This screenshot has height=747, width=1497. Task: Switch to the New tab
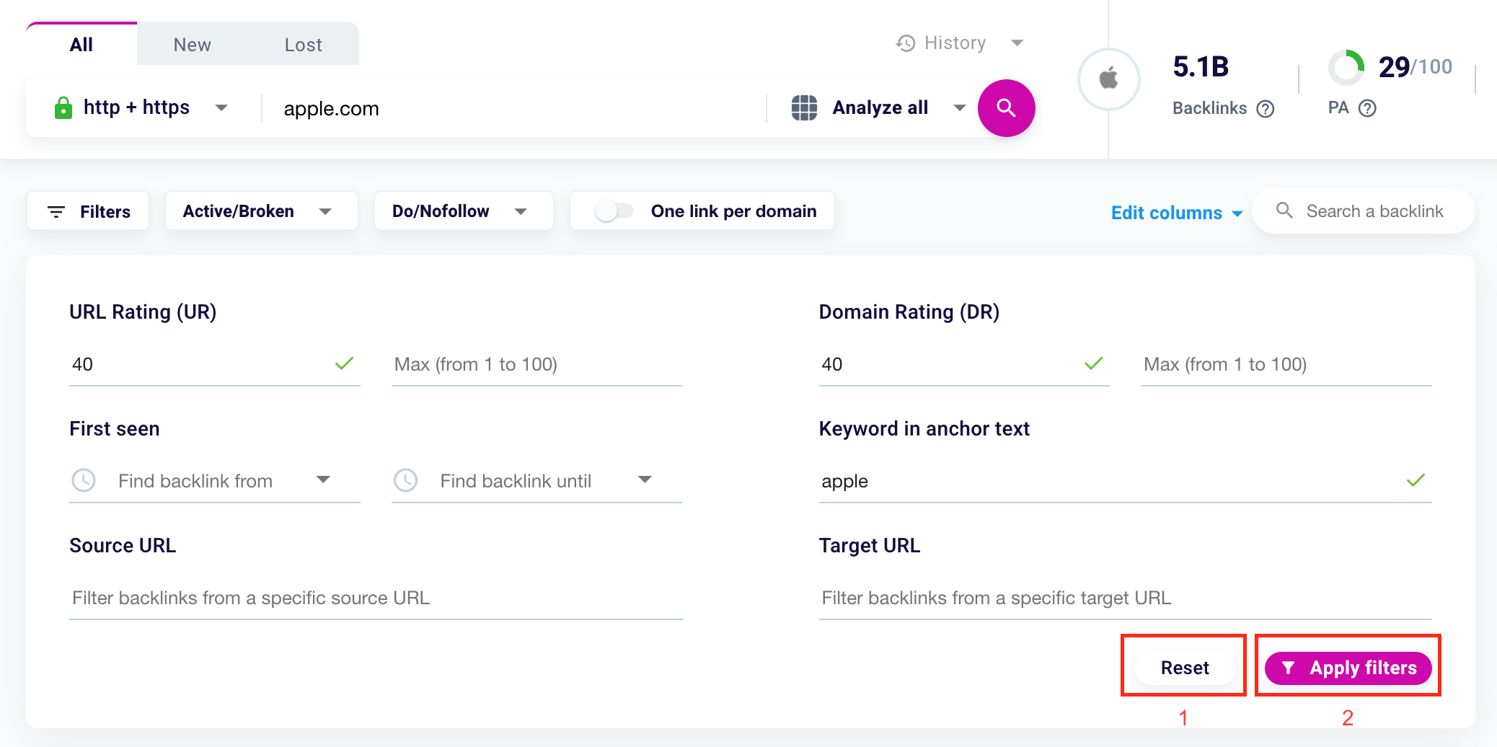(192, 45)
